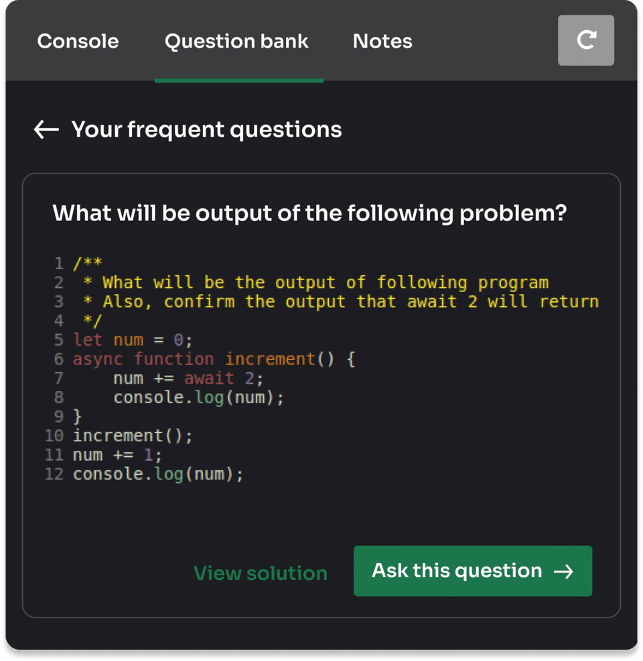Click the question title about program output

pyautogui.click(x=309, y=214)
